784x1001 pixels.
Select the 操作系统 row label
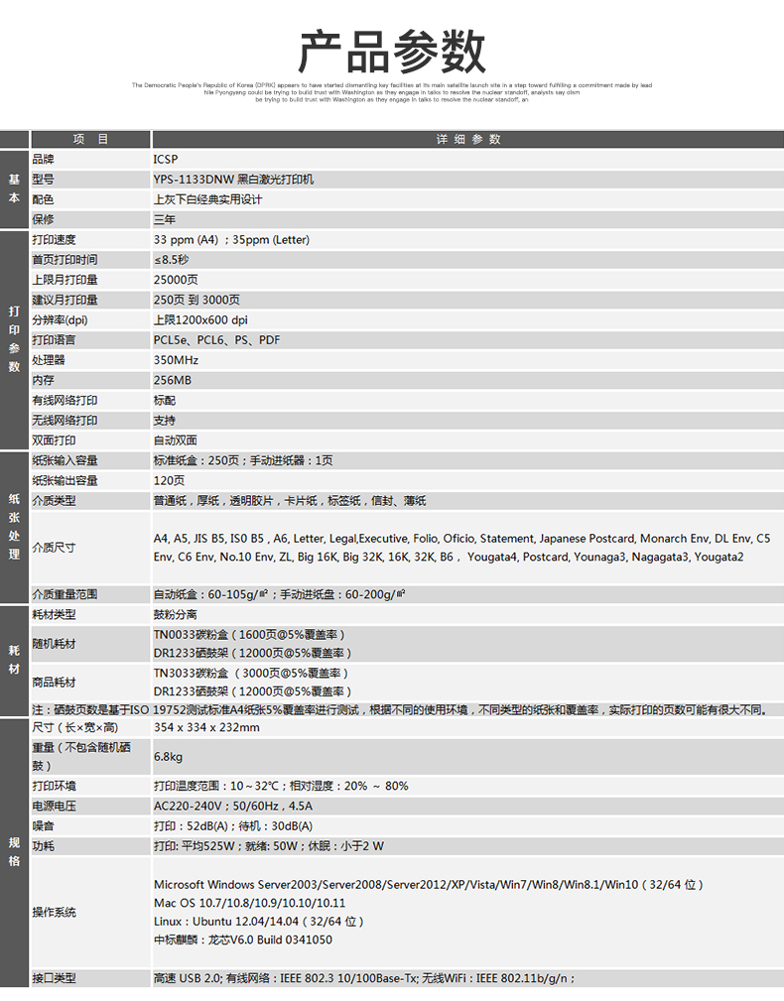pyautogui.click(x=55, y=913)
